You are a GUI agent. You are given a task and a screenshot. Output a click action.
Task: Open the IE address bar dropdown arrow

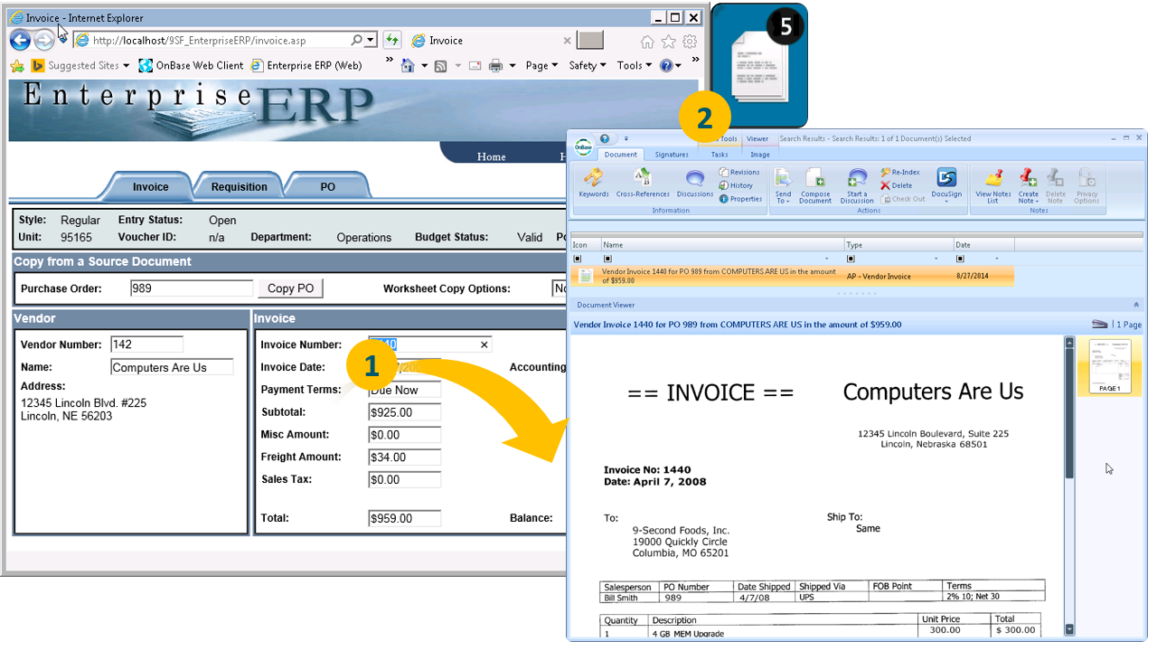[372, 40]
